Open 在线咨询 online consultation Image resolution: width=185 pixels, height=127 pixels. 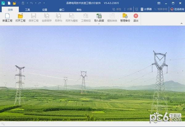click(177, 9)
